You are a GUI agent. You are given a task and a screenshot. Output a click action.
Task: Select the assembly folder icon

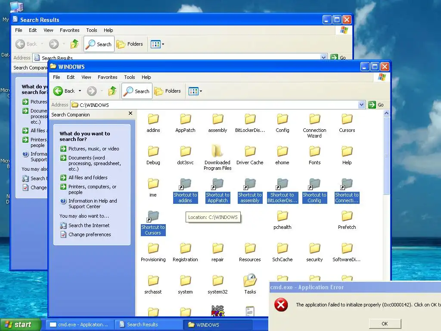[x=217, y=119]
